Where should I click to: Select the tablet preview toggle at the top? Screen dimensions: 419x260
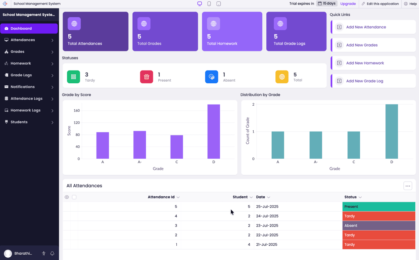[218, 3]
